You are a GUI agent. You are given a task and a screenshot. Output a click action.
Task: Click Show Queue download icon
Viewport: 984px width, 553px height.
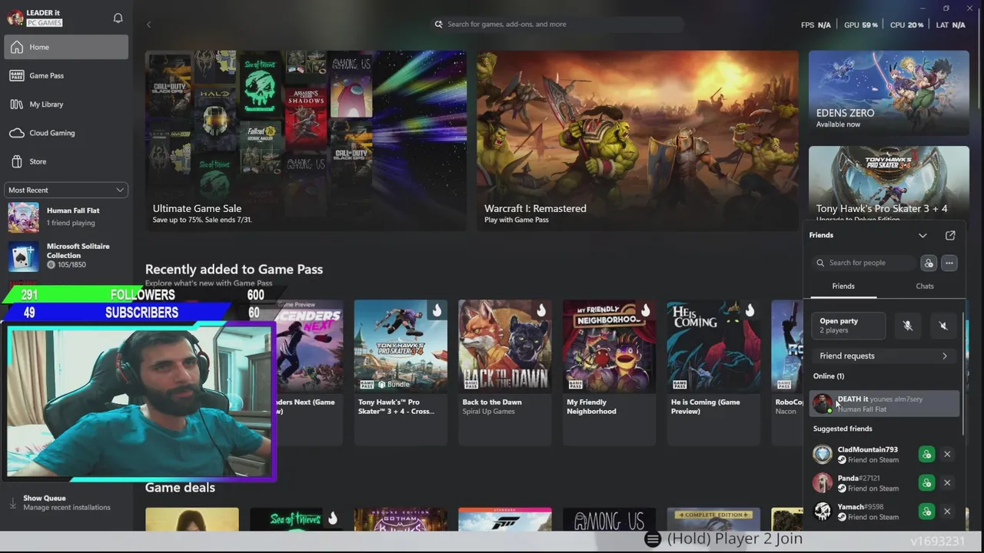click(13, 503)
